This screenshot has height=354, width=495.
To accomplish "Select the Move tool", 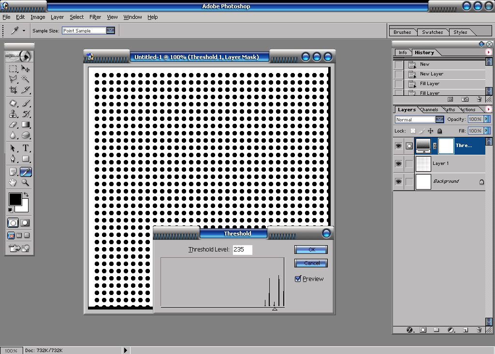I will click(25, 69).
